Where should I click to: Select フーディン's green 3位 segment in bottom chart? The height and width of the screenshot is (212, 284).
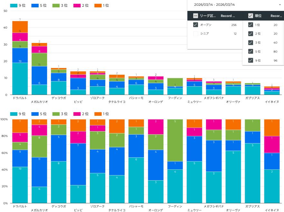point(175,140)
